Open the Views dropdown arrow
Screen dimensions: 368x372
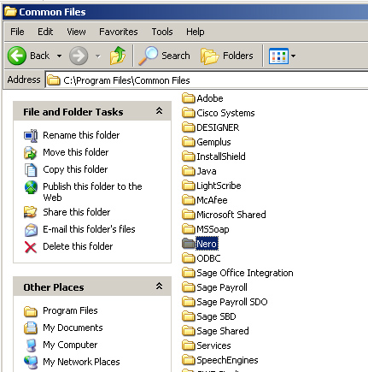coord(293,56)
